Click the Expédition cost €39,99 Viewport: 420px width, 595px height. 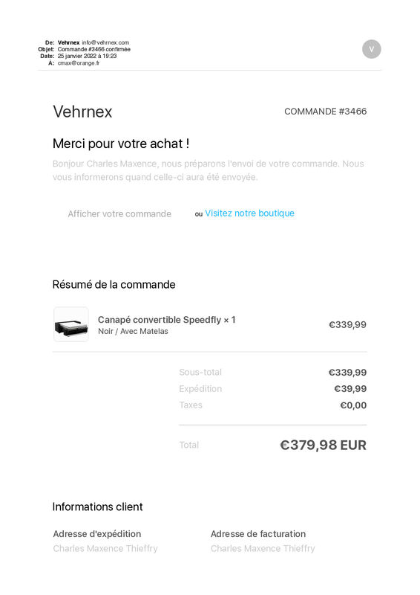pos(350,389)
